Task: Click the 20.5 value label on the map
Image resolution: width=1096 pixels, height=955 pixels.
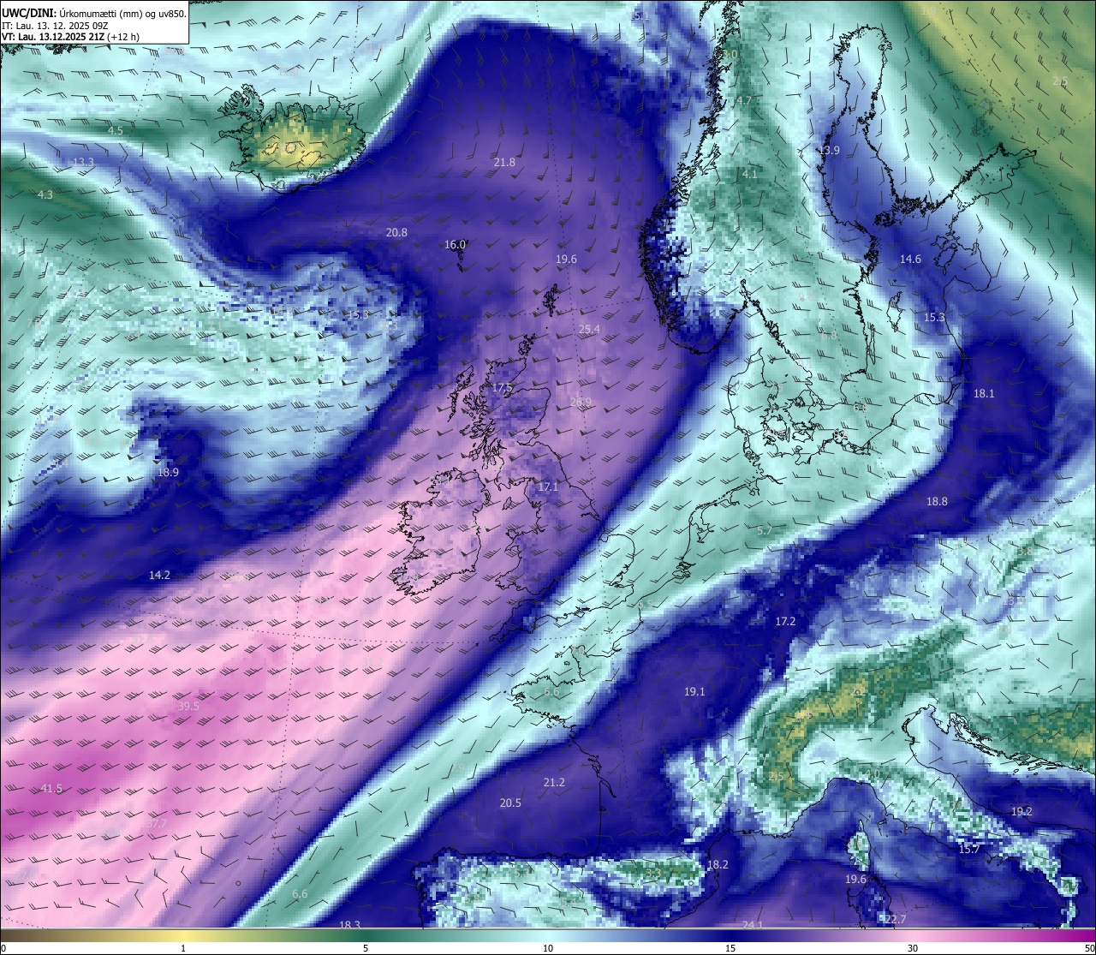Action: click(510, 803)
